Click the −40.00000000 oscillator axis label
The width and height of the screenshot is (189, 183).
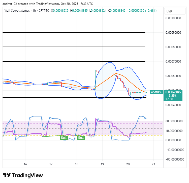point(175,150)
